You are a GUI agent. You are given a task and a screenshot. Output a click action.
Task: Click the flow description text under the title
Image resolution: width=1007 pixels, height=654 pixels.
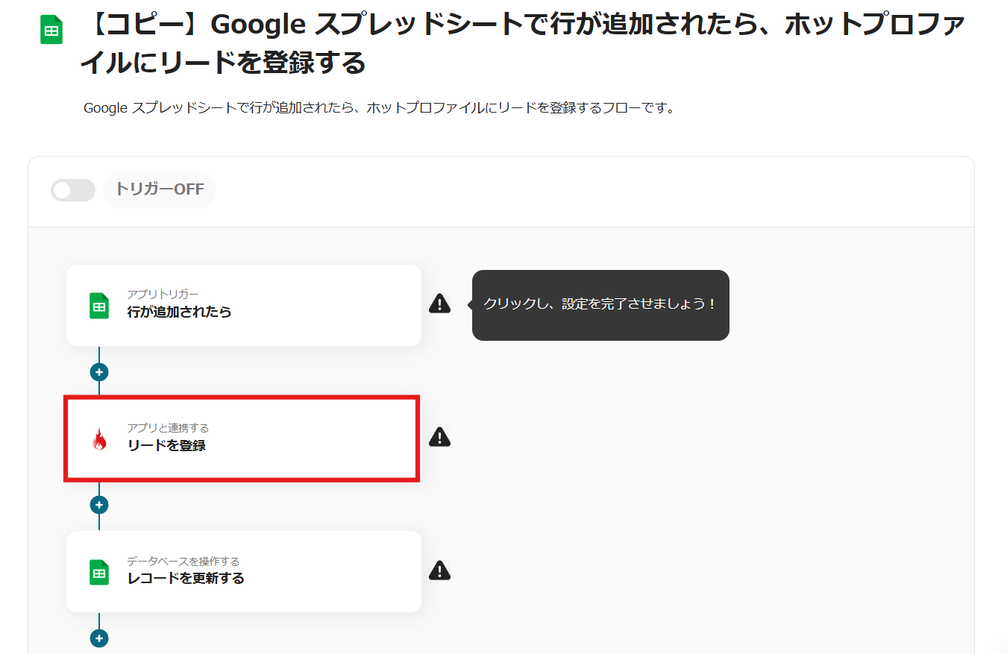(x=379, y=108)
